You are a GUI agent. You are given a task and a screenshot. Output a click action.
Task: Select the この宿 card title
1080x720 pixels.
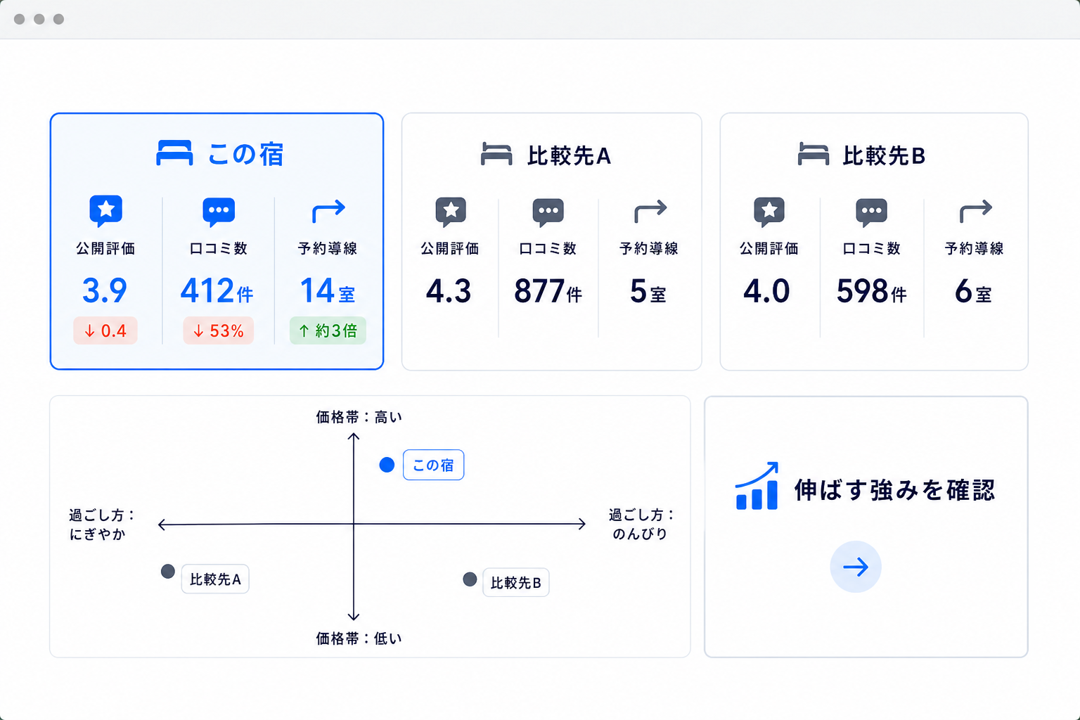(245, 154)
